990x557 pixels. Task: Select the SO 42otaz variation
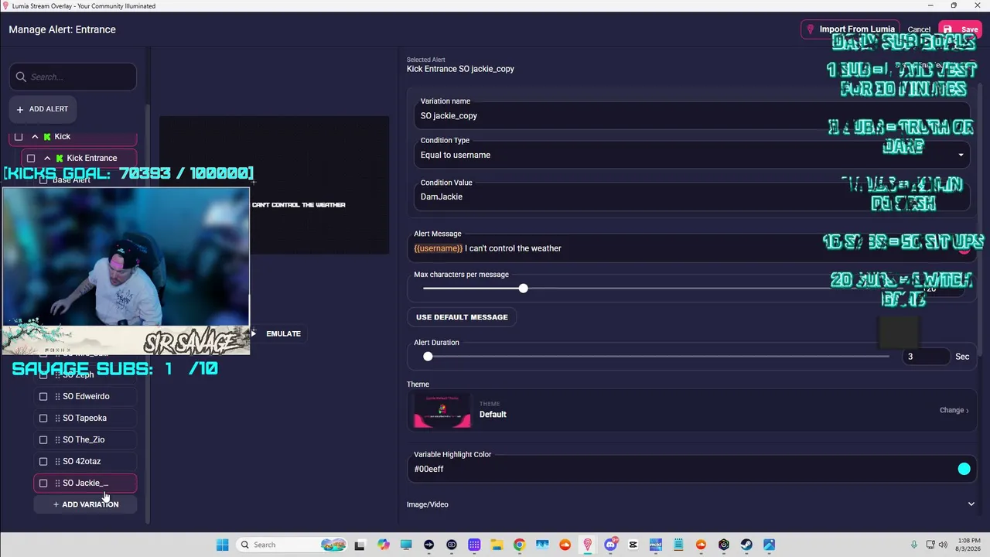pyautogui.click(x=85, y=461)
